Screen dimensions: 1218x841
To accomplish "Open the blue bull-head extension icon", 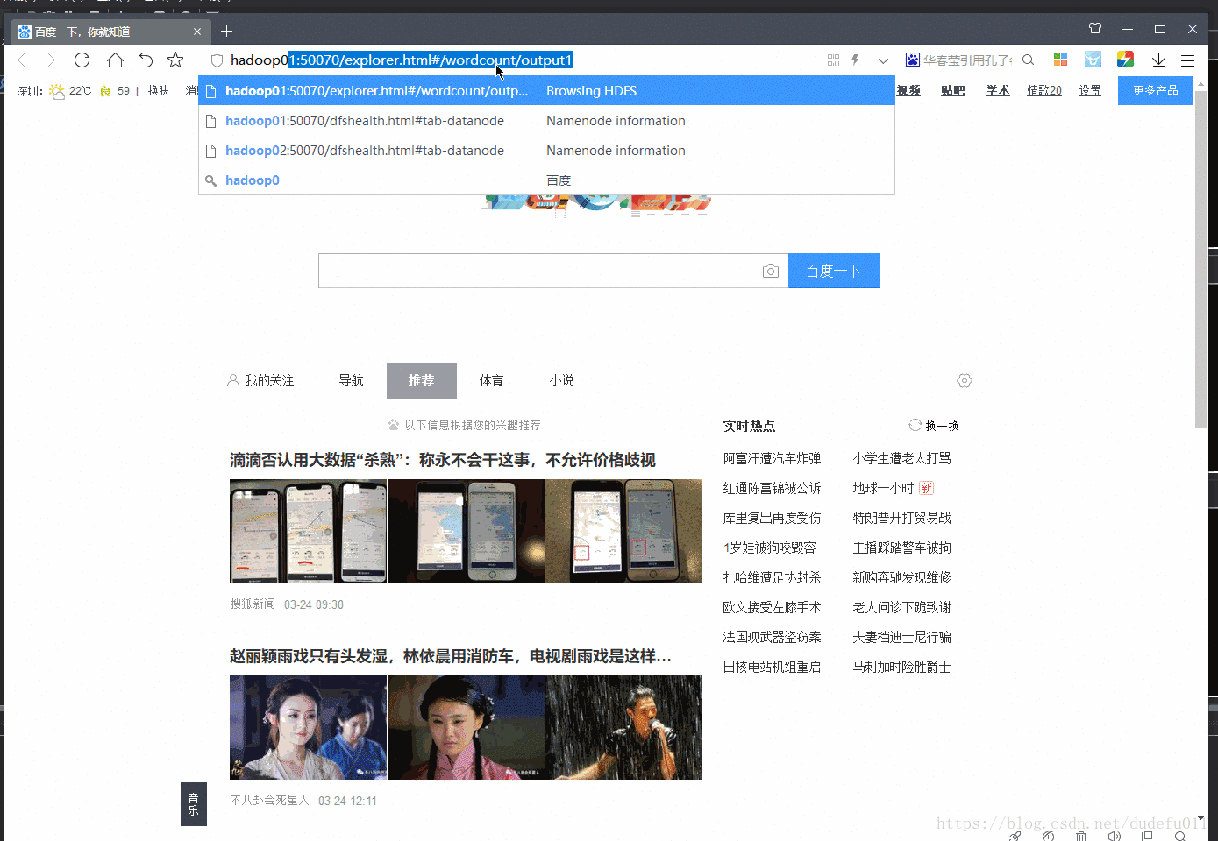I will pyautogui.click(x=1093, y=60).
